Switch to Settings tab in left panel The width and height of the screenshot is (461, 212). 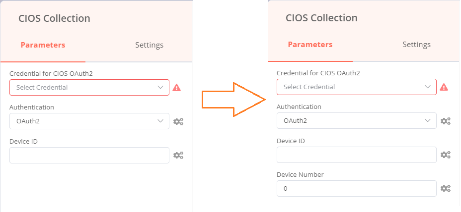coord(150,45)
